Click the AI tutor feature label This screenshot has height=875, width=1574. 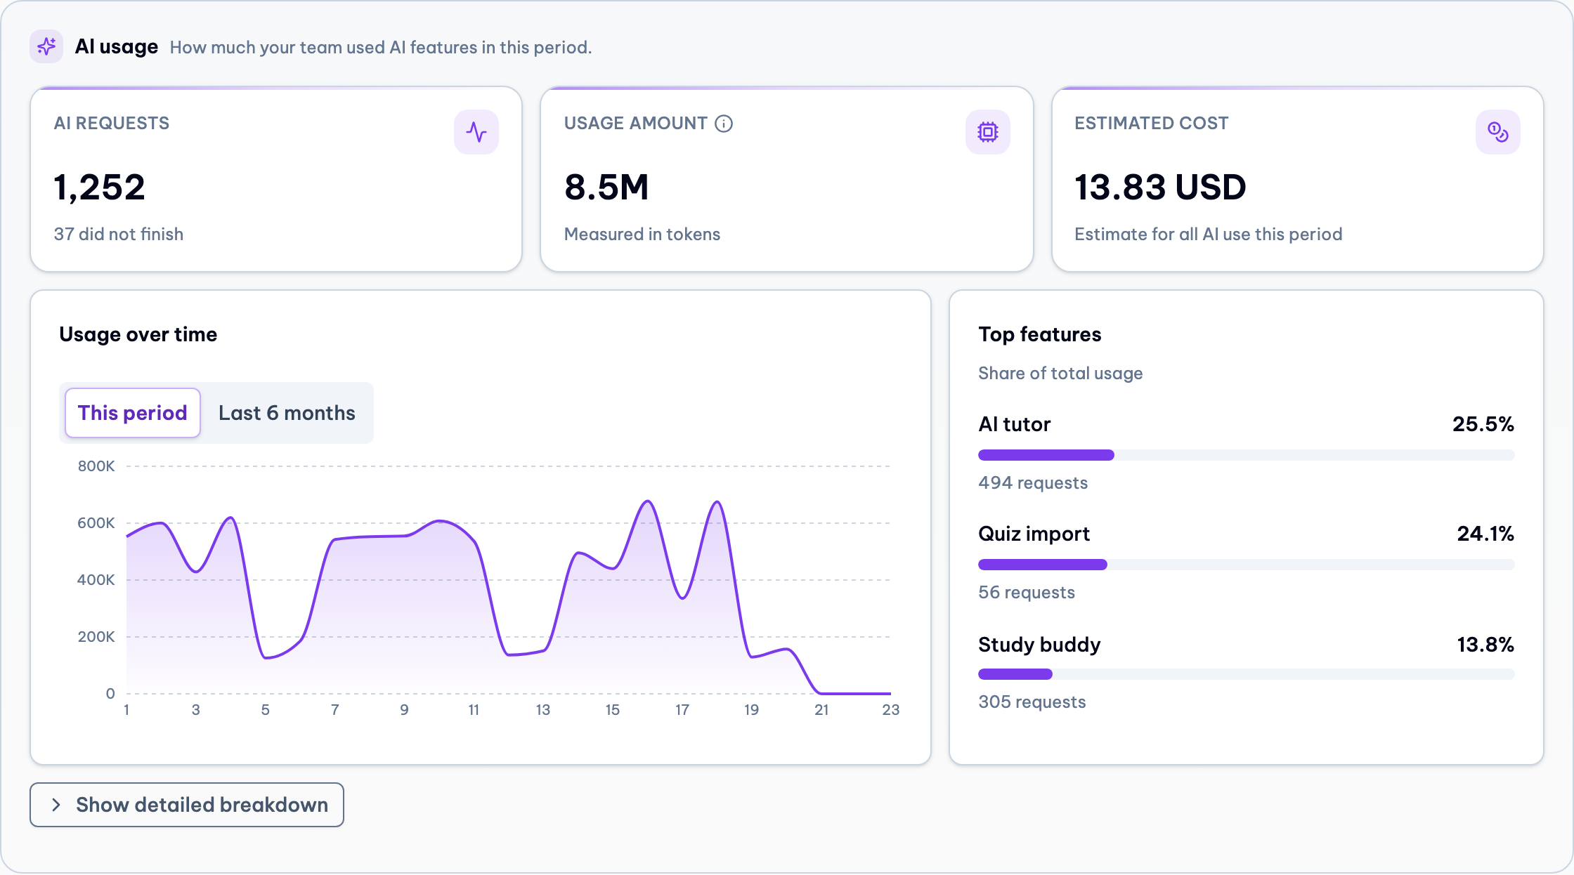point(1015,424)
